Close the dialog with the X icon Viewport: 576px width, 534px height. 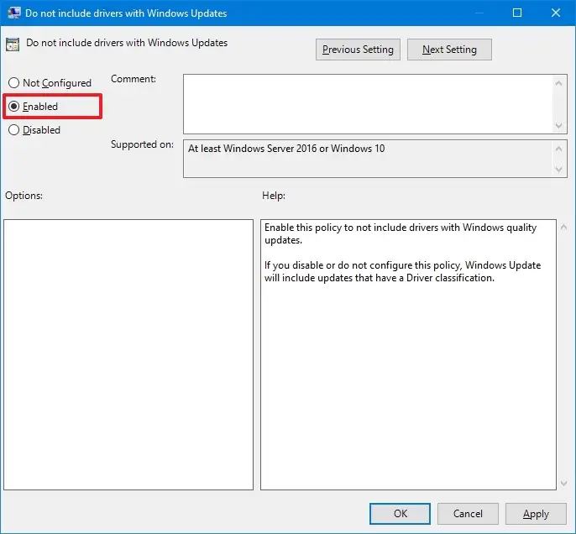(556, 13)
